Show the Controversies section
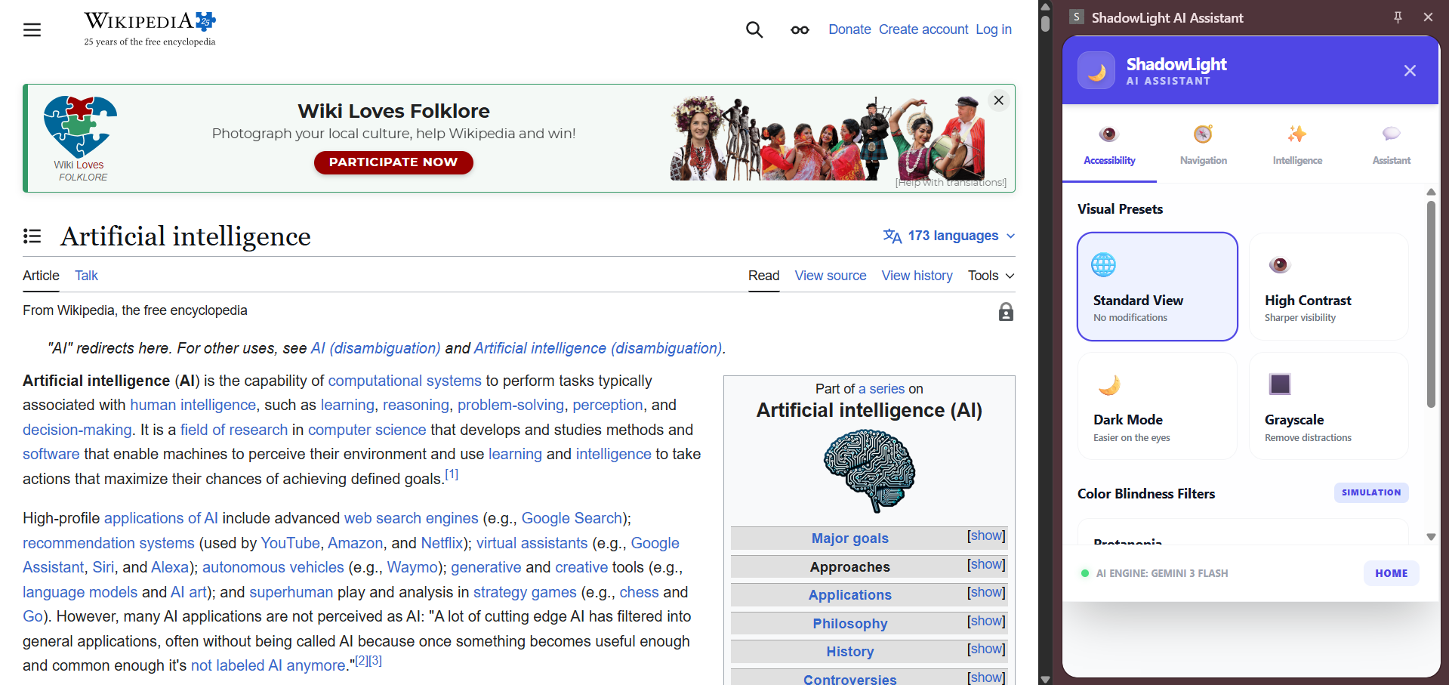The image size is (1449, 685). [986, 677]
